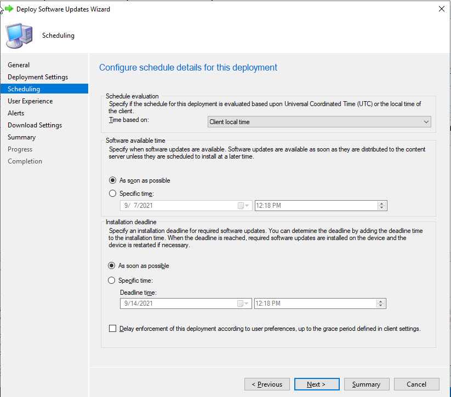451x397 pixels.
Task: Enable the Delay enforcement checkbox
Action: 113,329
